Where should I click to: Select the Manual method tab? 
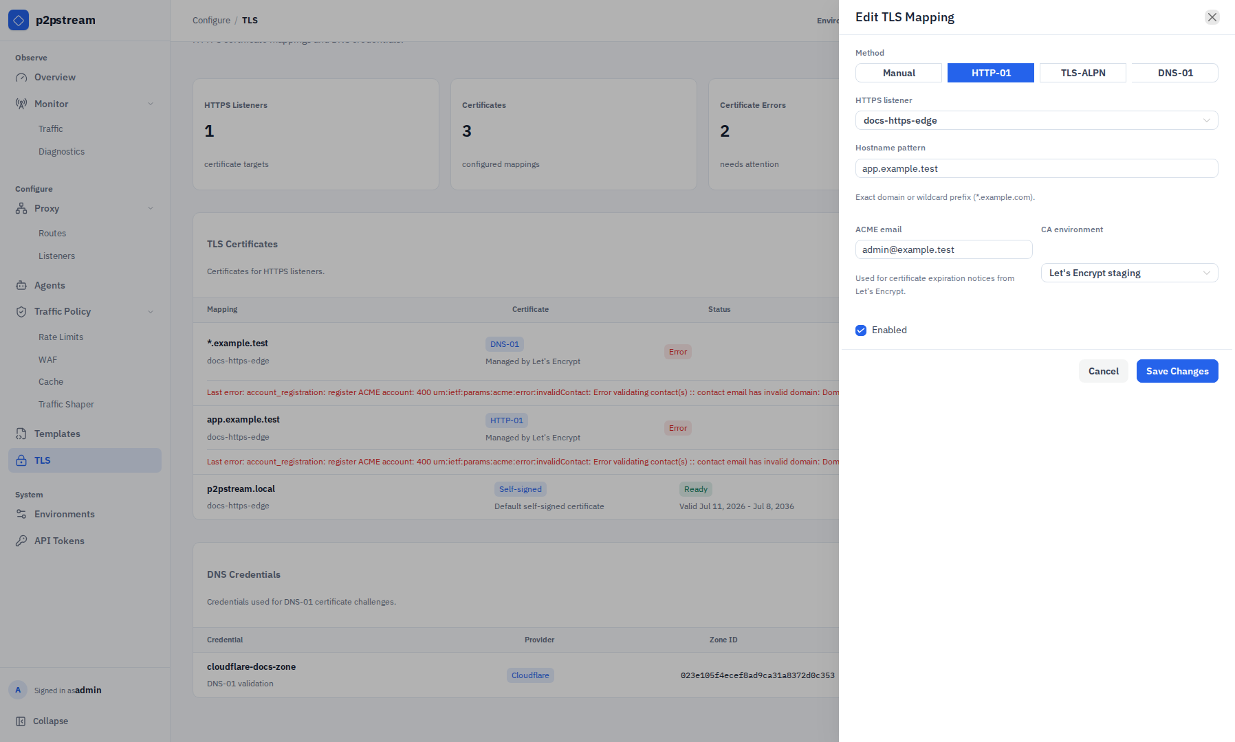click(899, 73)
